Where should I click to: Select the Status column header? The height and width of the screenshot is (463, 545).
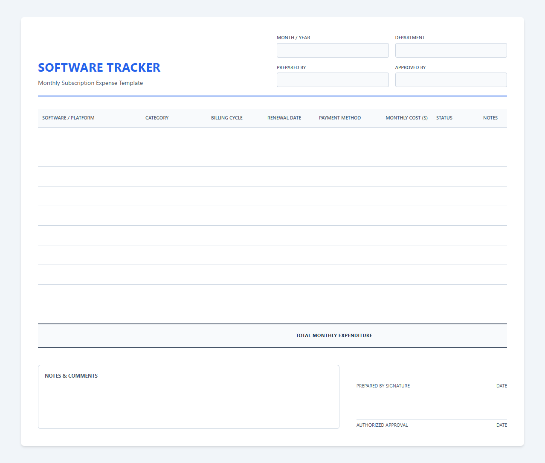coord(444,118)
